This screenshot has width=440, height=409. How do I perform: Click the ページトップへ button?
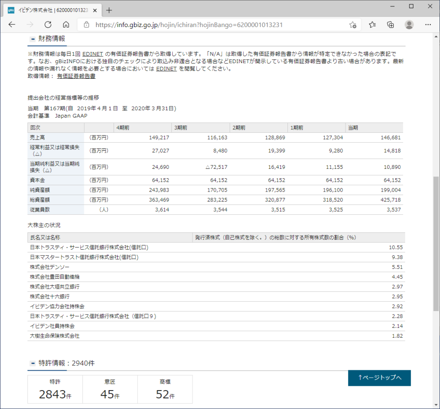coord(379,378)
